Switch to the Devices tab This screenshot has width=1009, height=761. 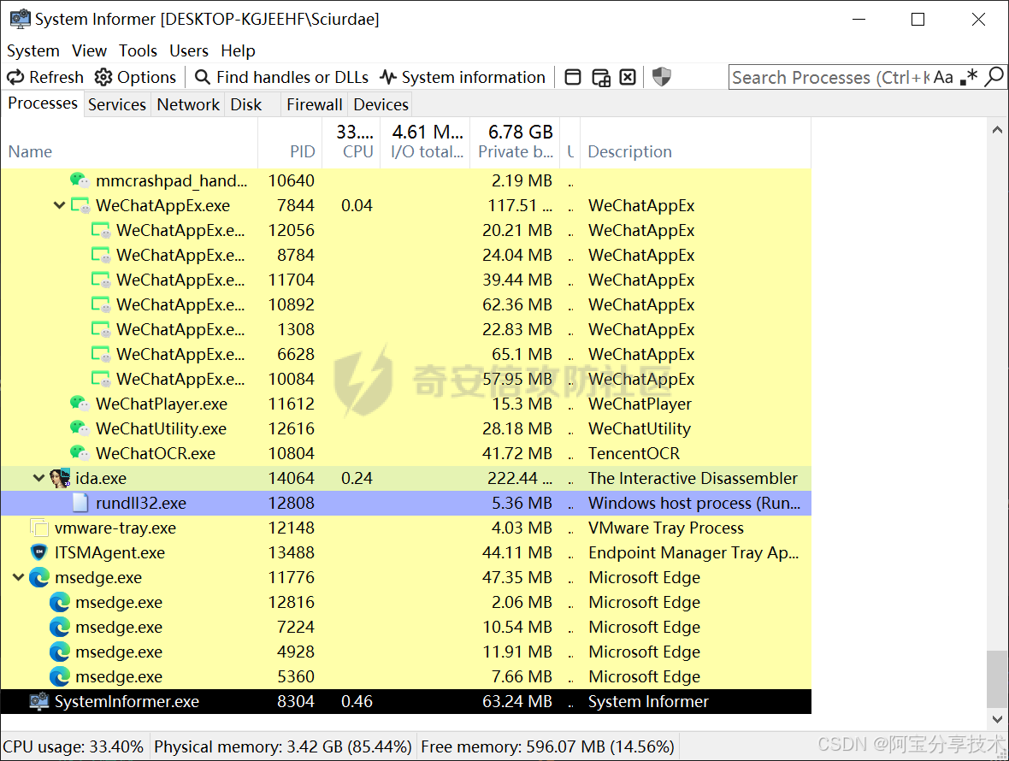pyautogui.click(x=381, y=104)
